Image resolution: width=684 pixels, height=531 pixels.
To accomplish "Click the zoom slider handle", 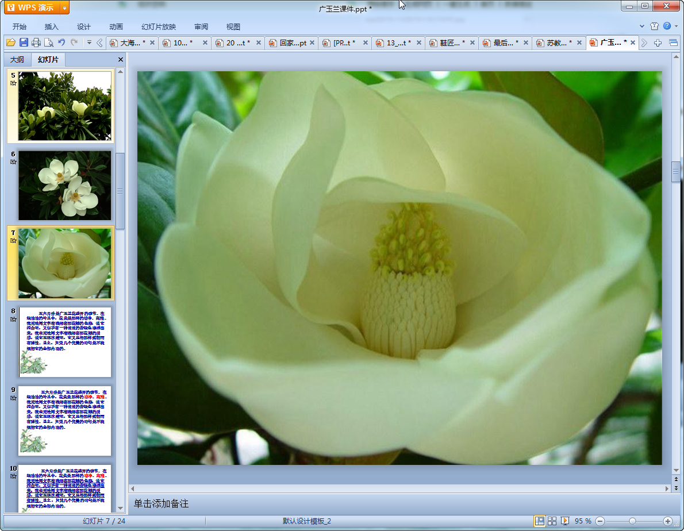I will [632, 521].
